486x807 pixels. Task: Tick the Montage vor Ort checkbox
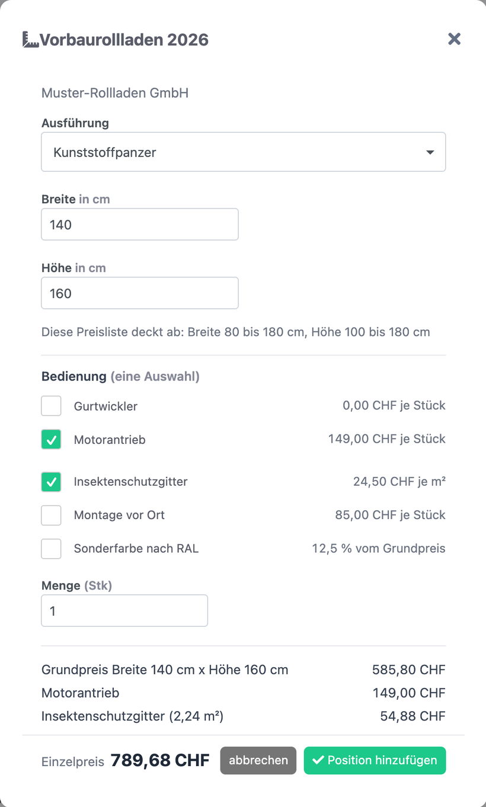point(51,515)
